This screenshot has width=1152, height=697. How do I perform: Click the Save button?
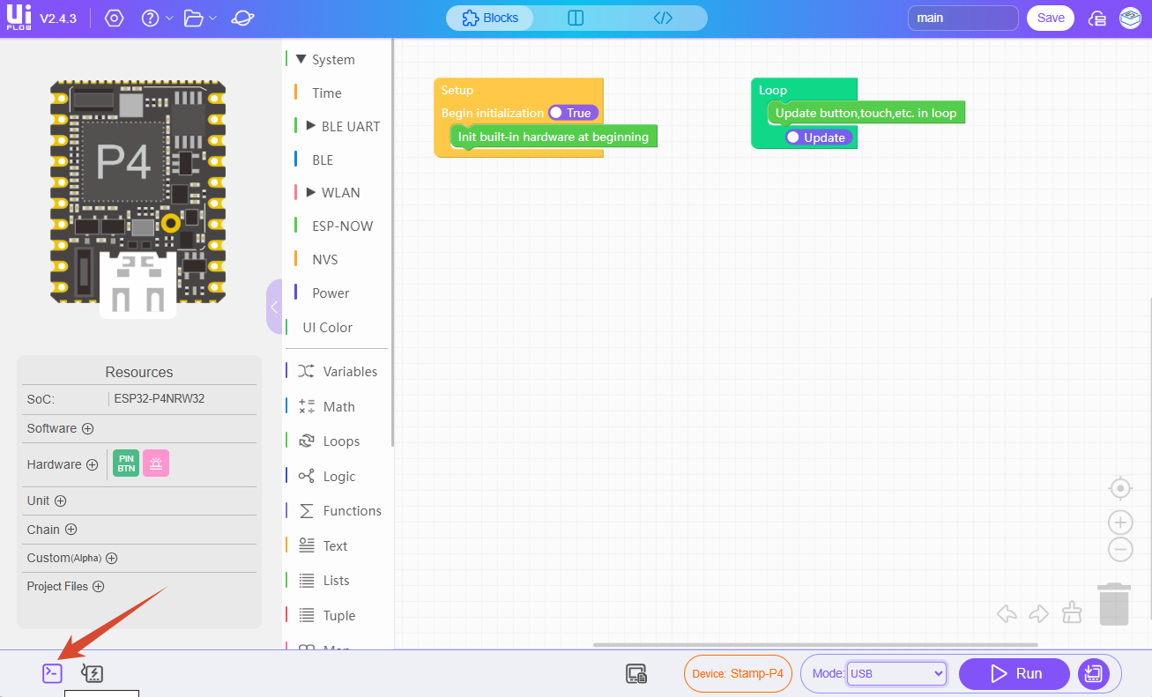tap(1050, 18)
